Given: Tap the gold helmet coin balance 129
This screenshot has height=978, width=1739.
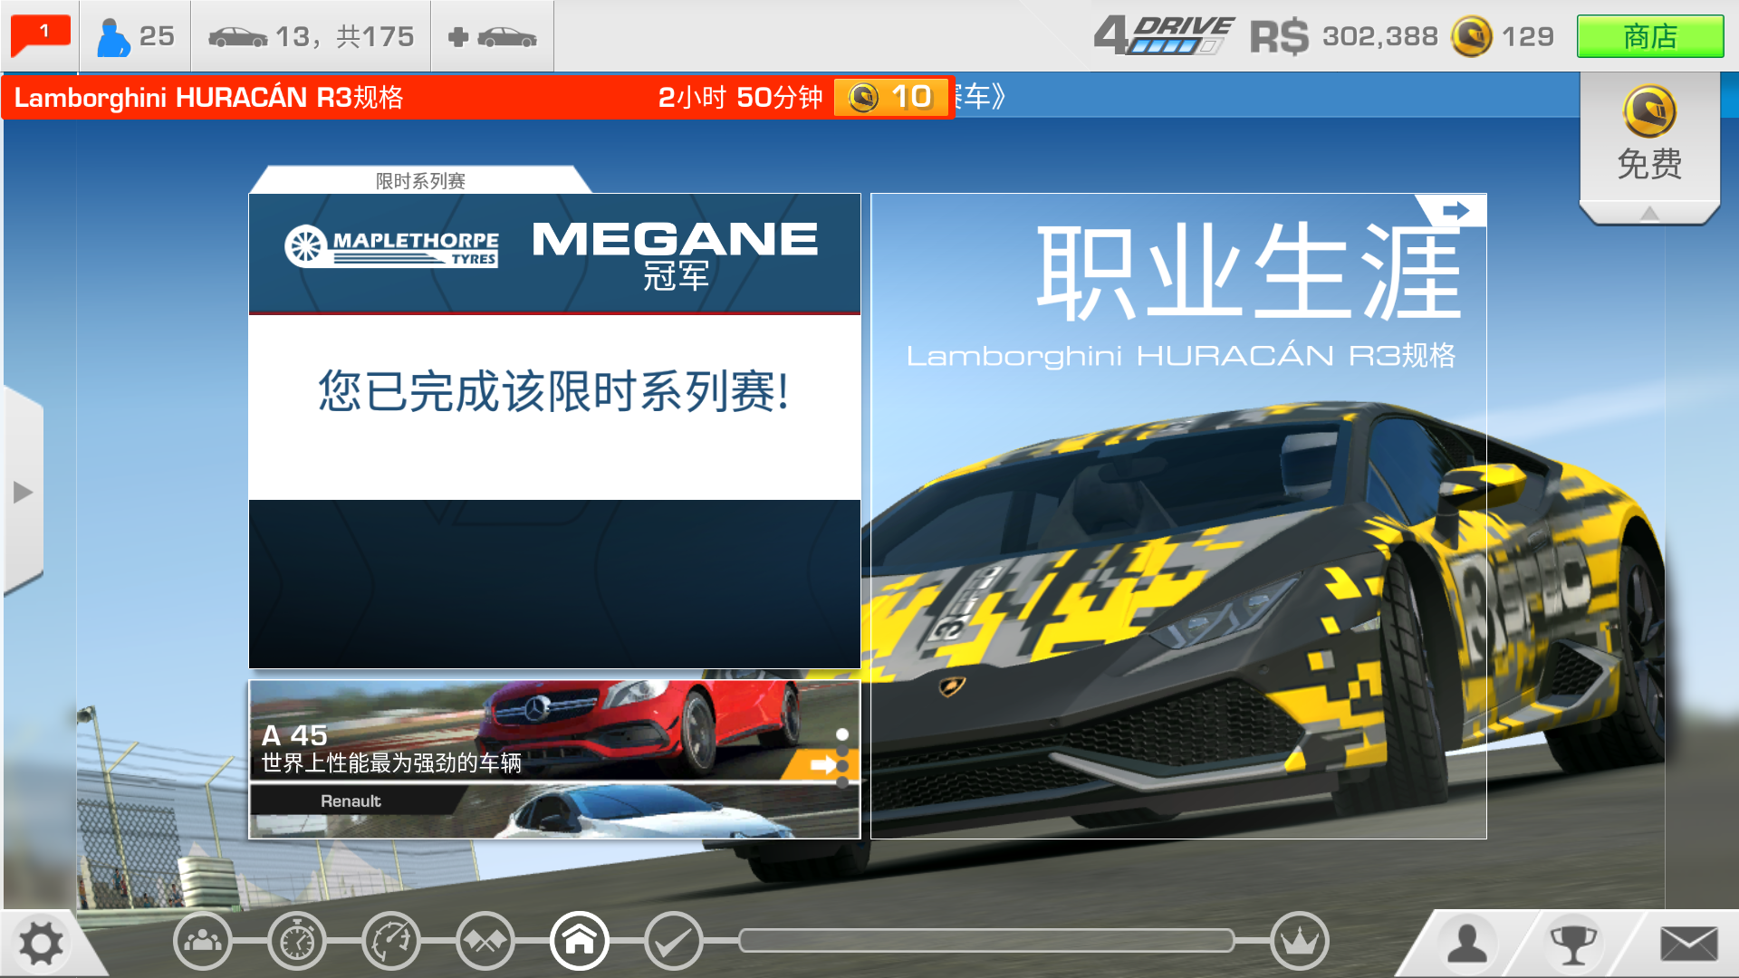Looking at the screenshot, I should [x=1503, y=36].
